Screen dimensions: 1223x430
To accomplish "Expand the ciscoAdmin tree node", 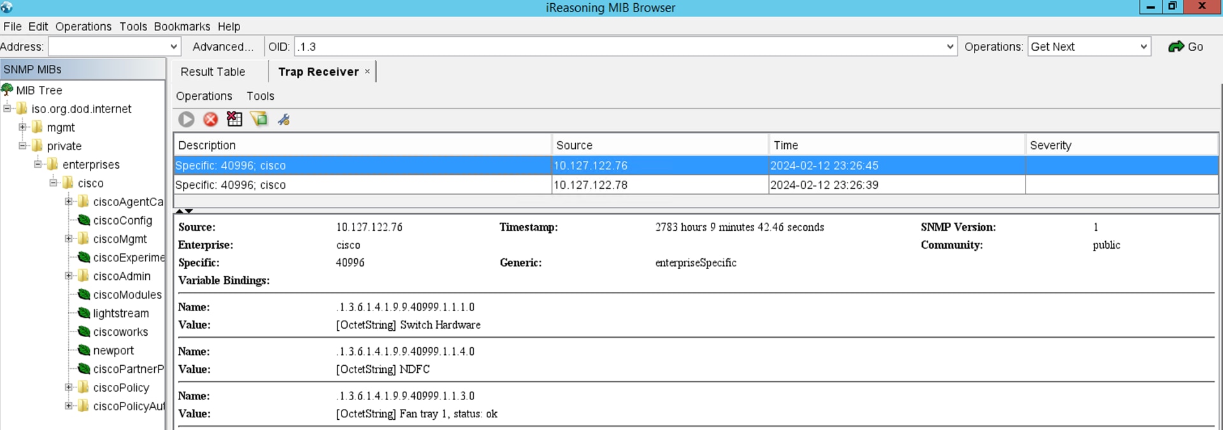I will (69, 275).
